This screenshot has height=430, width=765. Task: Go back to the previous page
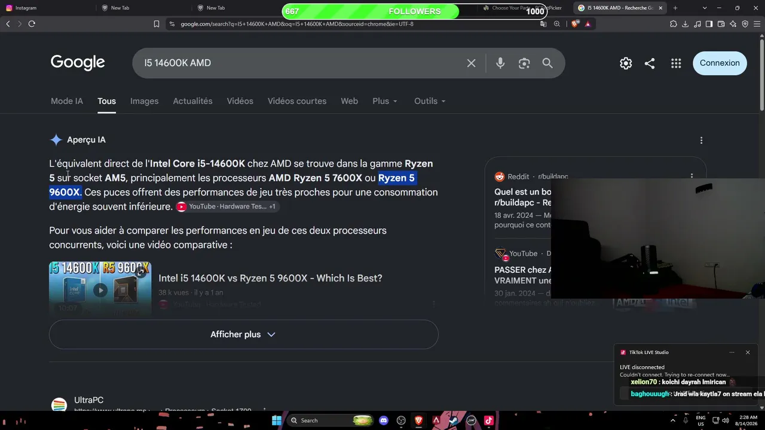[8, 24]
